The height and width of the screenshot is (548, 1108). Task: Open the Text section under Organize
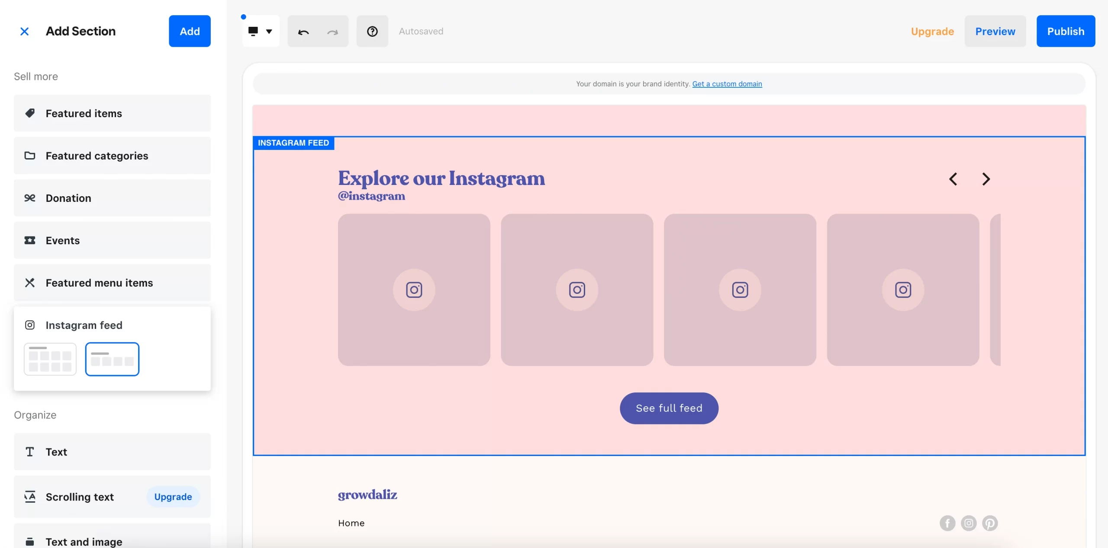[x=113, y=451]
